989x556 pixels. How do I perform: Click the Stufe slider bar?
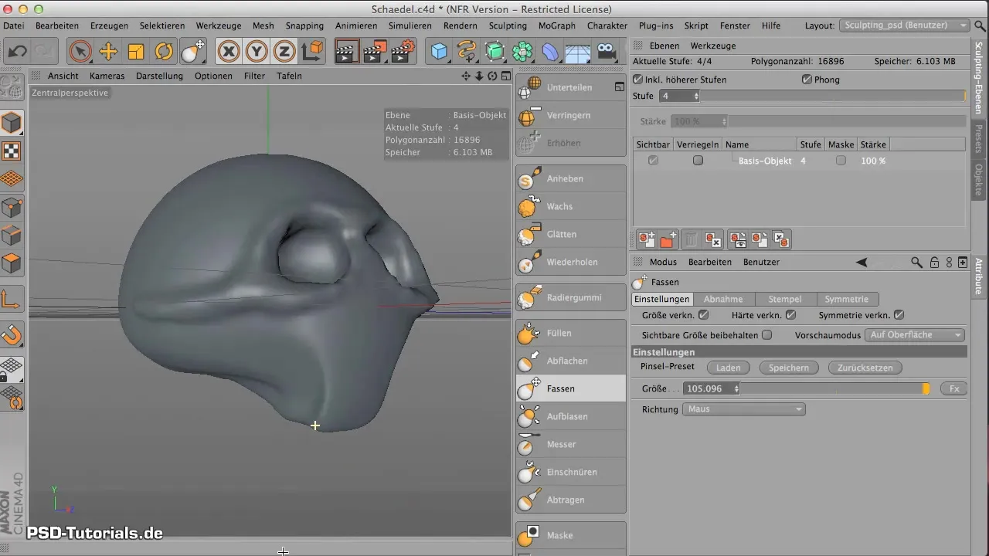(833, 96)
